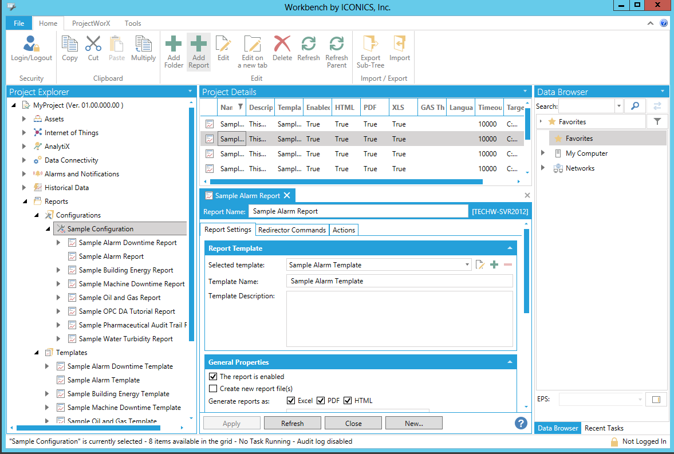The height and width of the screenshot is (454, 674).
Task: Switch to the Redirector Commands tab
Action: pos(292,230)
